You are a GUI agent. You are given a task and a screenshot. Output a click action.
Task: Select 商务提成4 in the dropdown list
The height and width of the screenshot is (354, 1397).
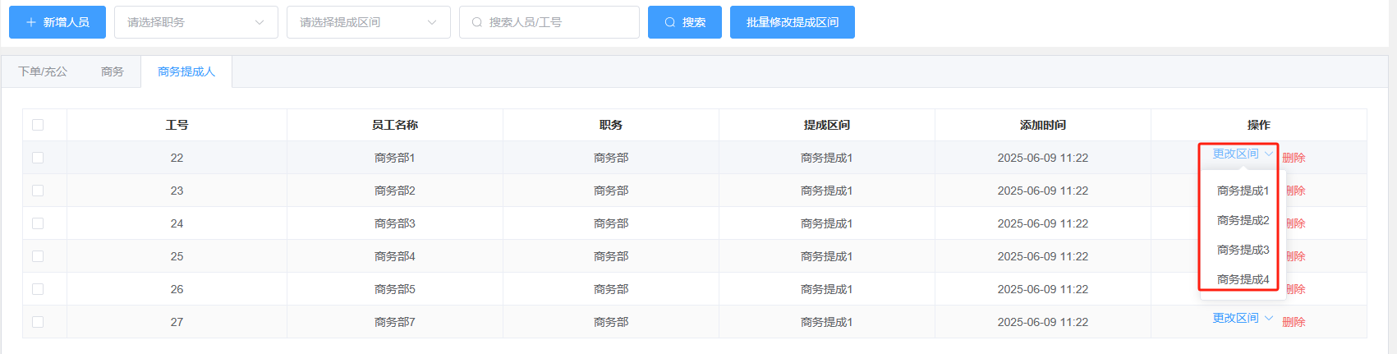(1243, 279)
